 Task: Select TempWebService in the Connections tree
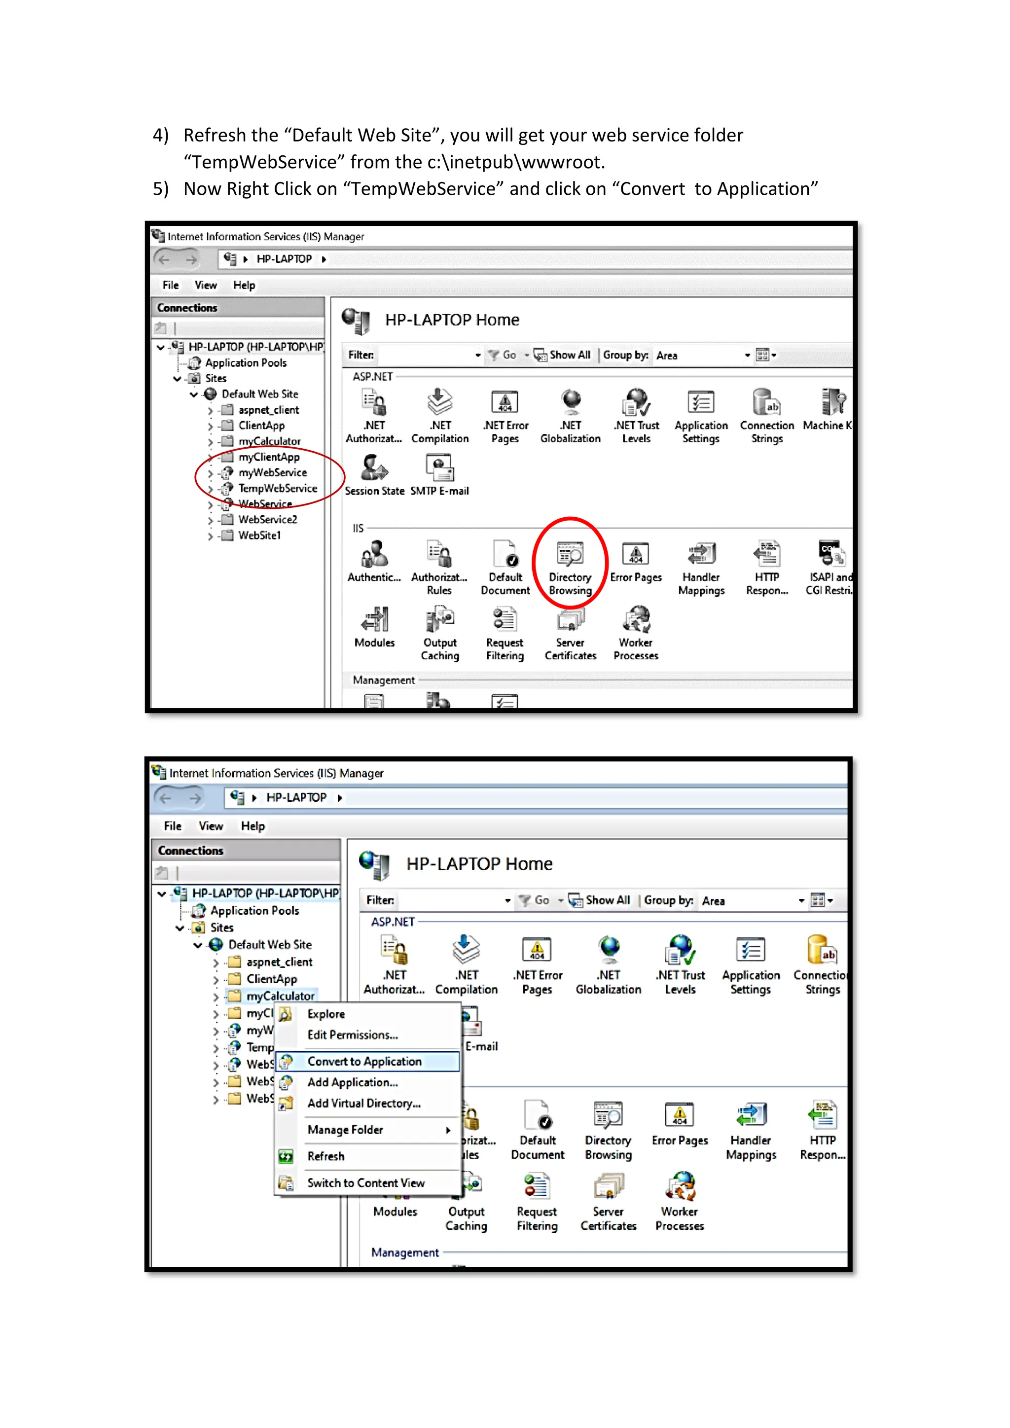pyautogui.click(x=277, y=488)
